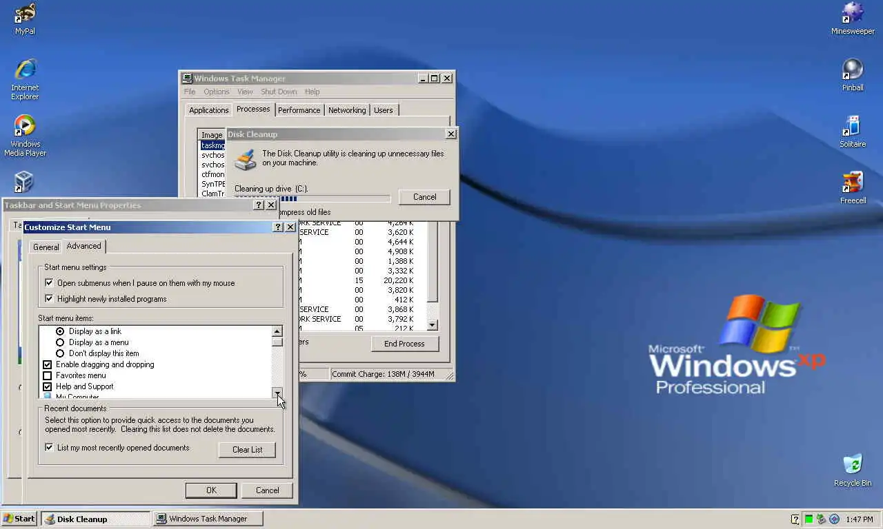Click the My Computer item icon in list

point(48,396)
